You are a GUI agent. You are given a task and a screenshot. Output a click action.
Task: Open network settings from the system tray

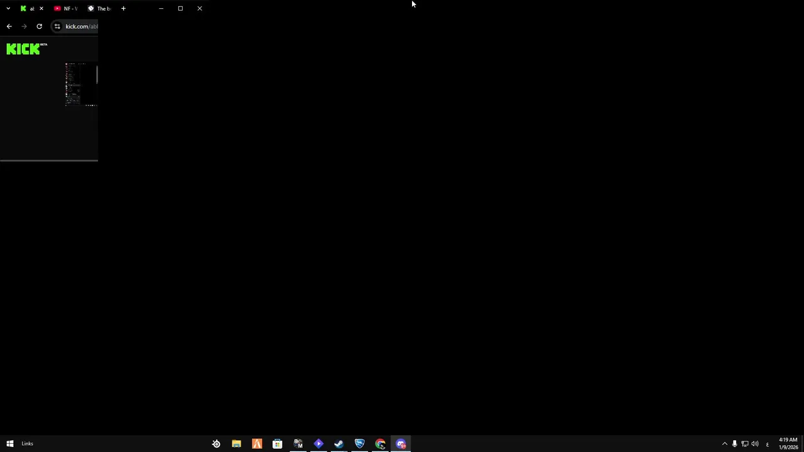(x=745, y=444)
